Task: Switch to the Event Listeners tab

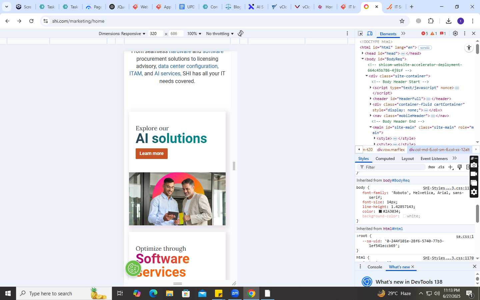Action: pos(434,159)
